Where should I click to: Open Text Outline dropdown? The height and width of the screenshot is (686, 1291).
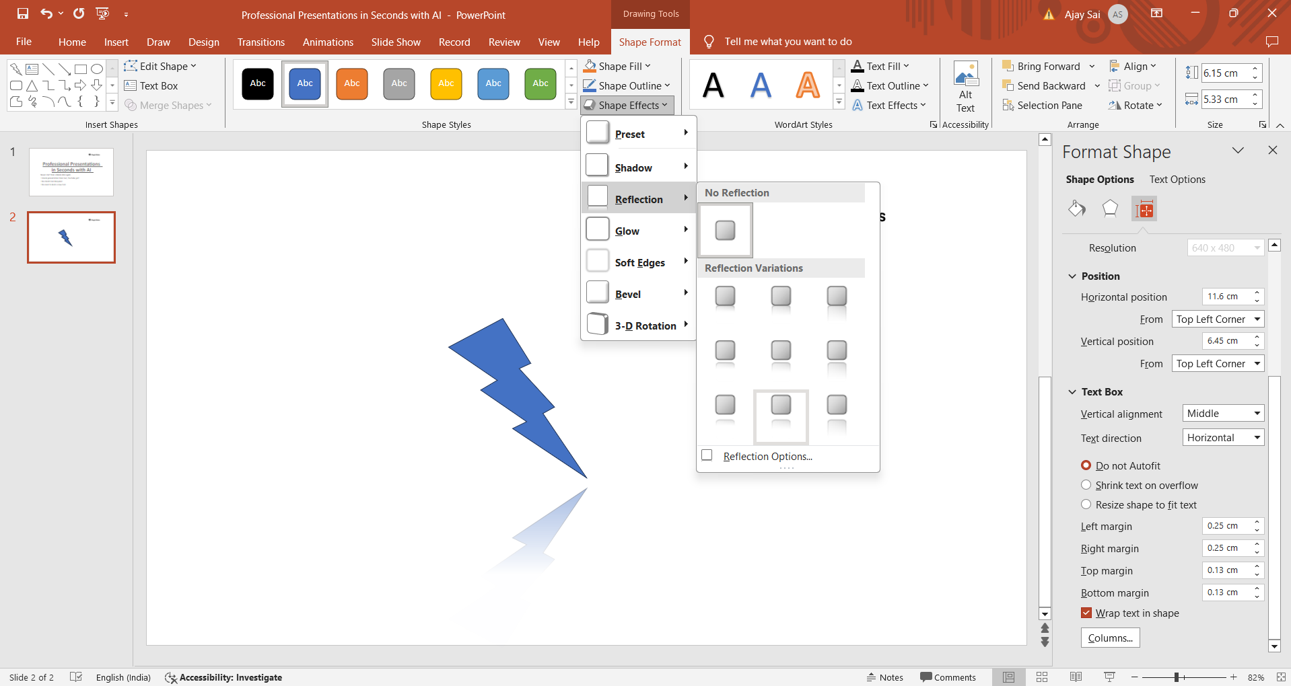point(890,85)
